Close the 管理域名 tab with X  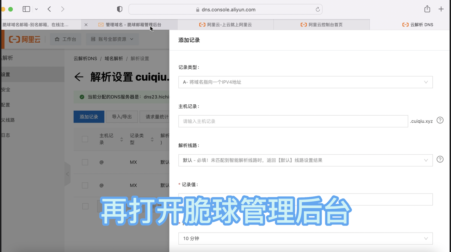point(86,25)
